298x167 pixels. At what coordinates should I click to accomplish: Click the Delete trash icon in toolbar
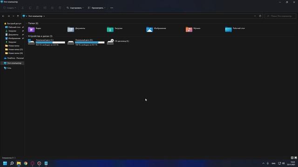[x=60, y=8]
